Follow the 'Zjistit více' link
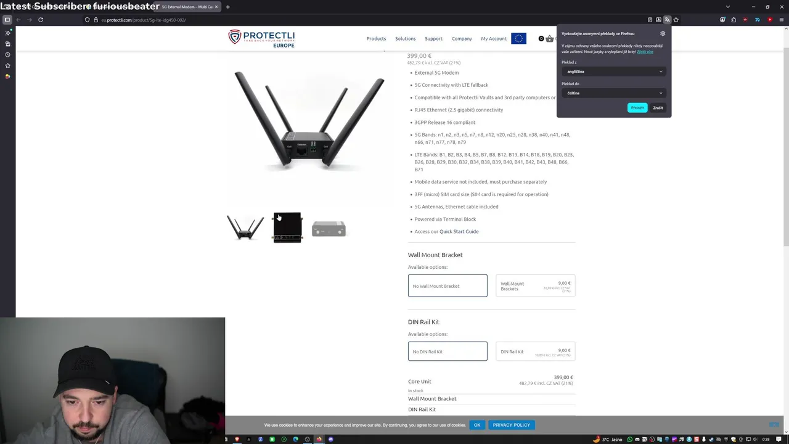Screen dimensions: 789x444 [645, 52]
